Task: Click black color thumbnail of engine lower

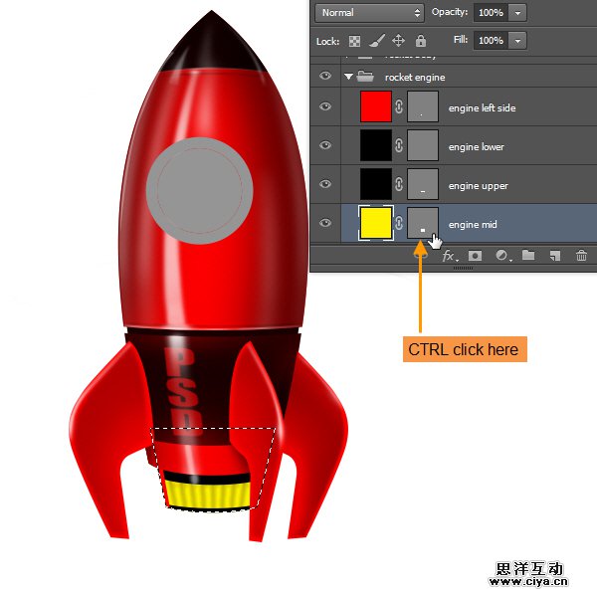Action: 376,145
